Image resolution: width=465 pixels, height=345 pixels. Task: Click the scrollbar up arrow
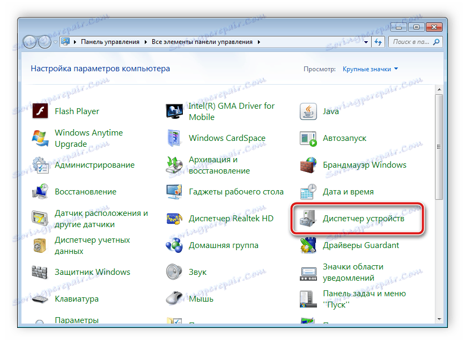coord(439,89)
